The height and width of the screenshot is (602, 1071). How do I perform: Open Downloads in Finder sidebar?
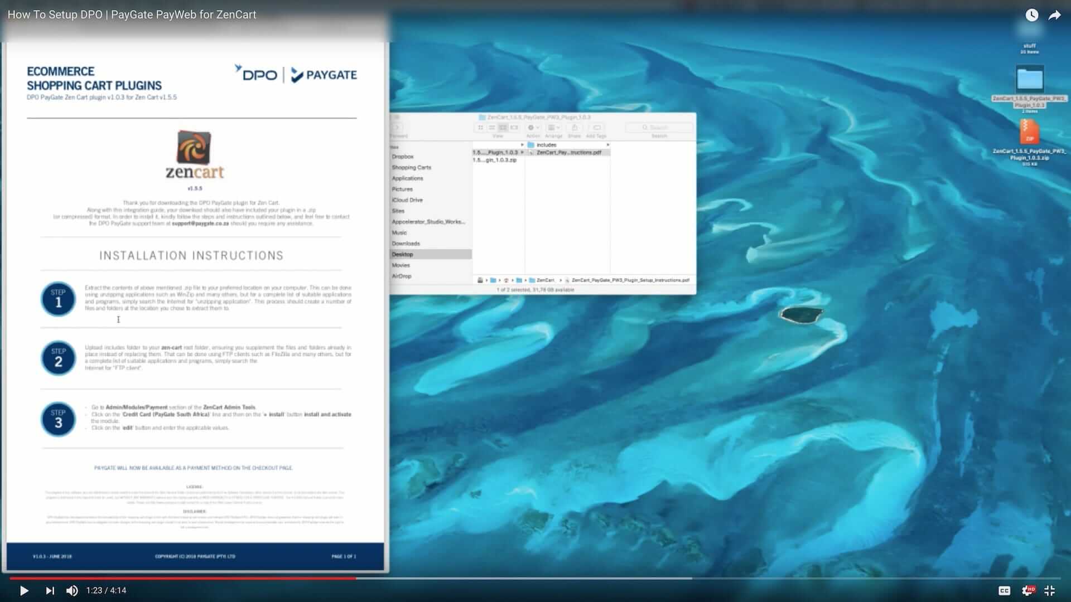pos(406,244)
